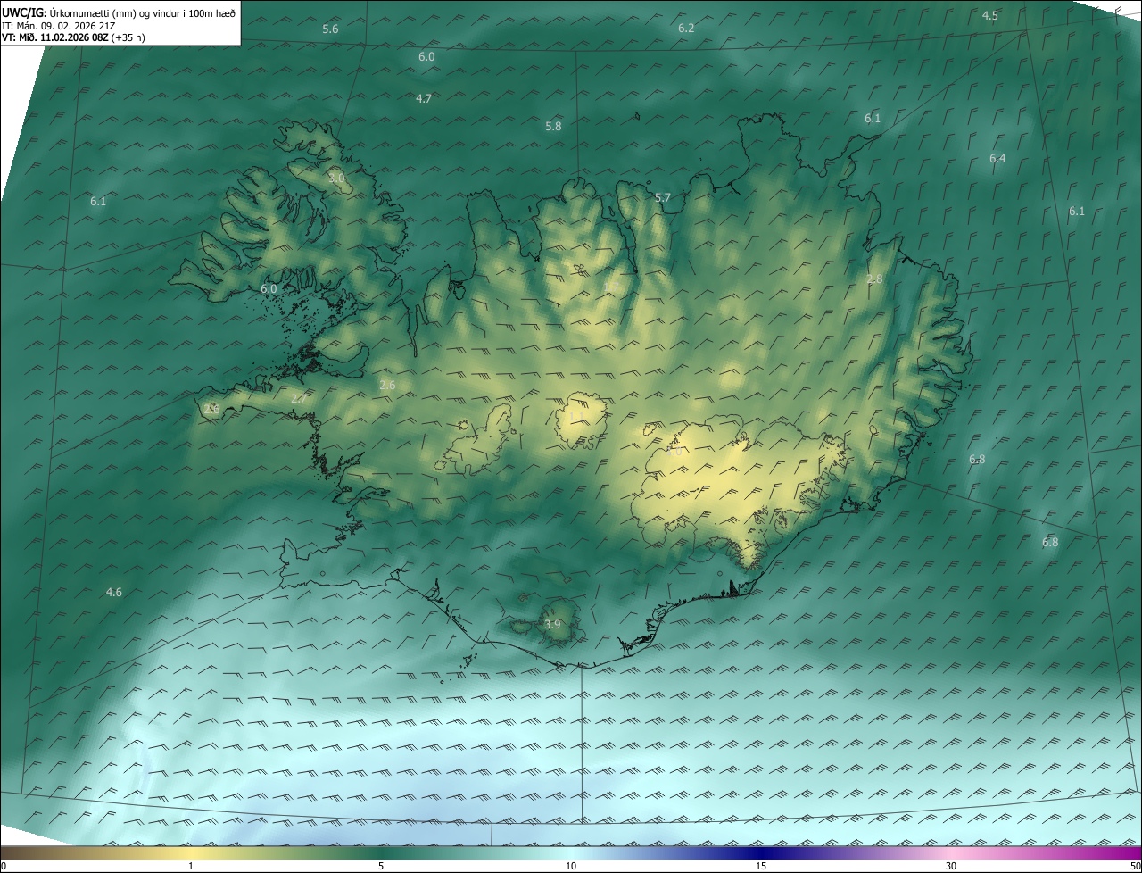Click the glacier value label 1.1
1142x873 pixels.
pos(575,417)
